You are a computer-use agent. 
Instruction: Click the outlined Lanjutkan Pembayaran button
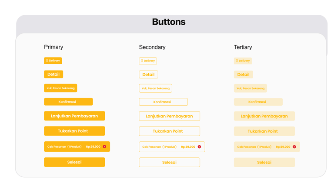(x=169, y=116)
